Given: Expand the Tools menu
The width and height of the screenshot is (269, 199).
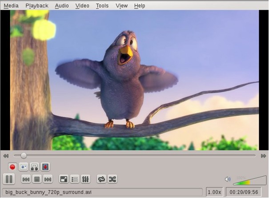Looking at the screenshot, I should click(102, 6).
